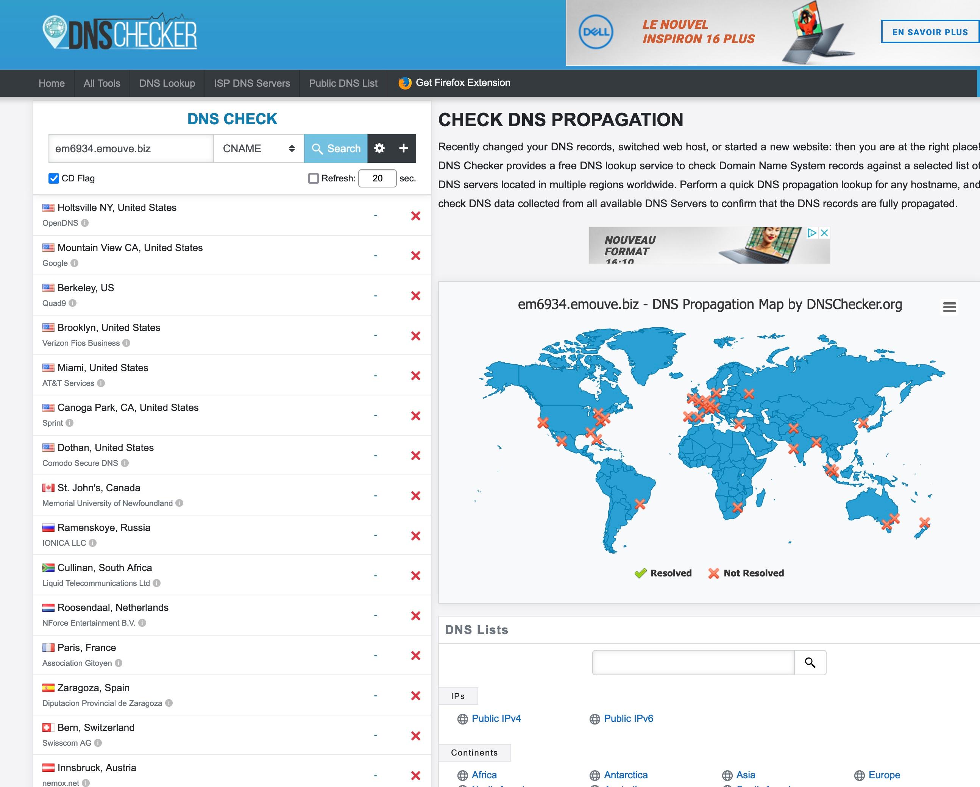Open the Home menu item
980x787 pixels.
[51, 83]
